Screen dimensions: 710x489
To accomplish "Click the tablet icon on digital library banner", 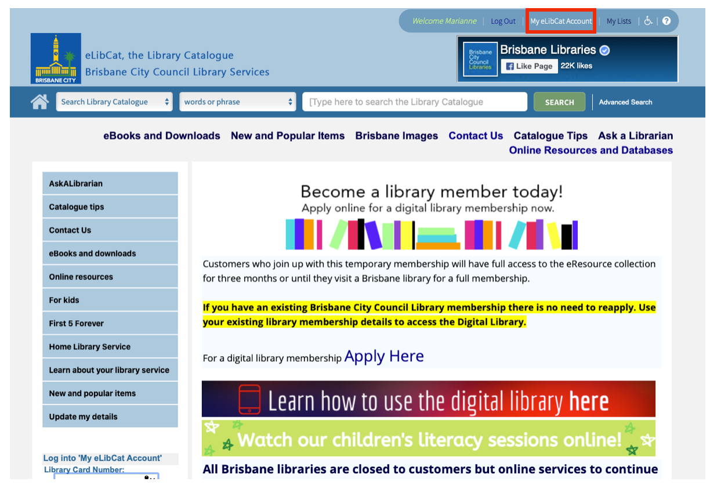I will pos(249,399).
